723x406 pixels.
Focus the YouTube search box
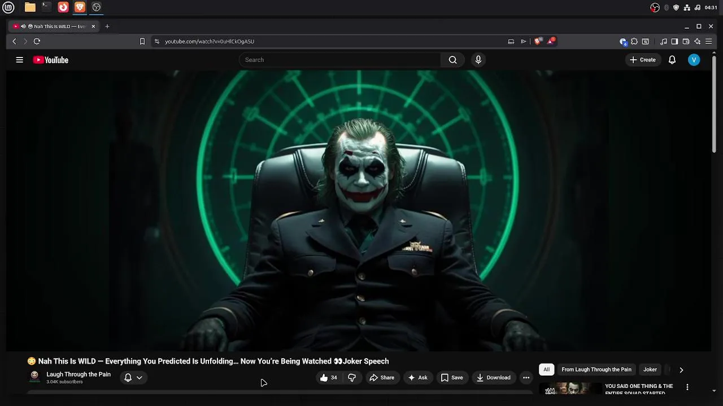click(339, 60)
